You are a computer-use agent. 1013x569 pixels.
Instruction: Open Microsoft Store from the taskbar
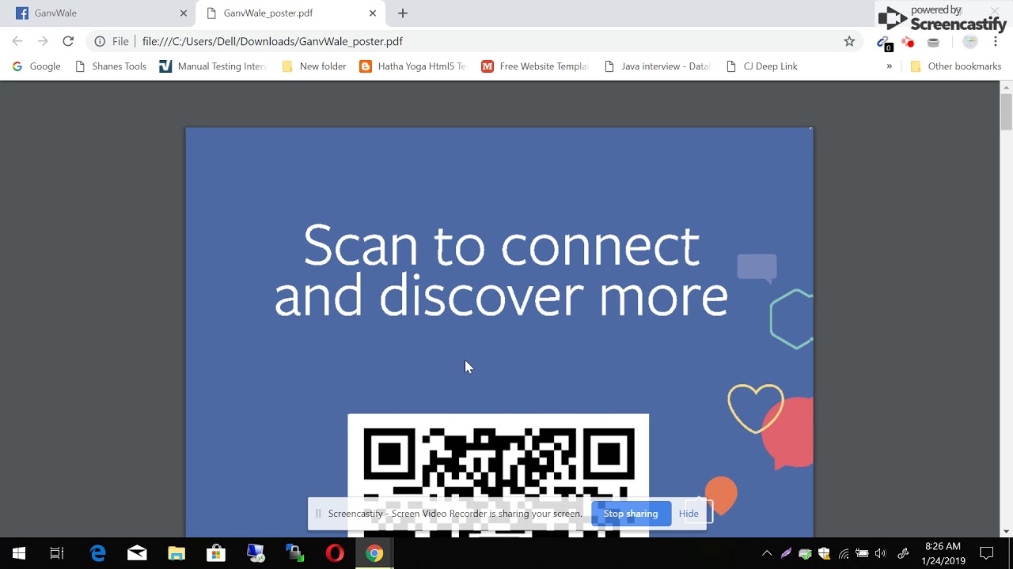point(216,553)
